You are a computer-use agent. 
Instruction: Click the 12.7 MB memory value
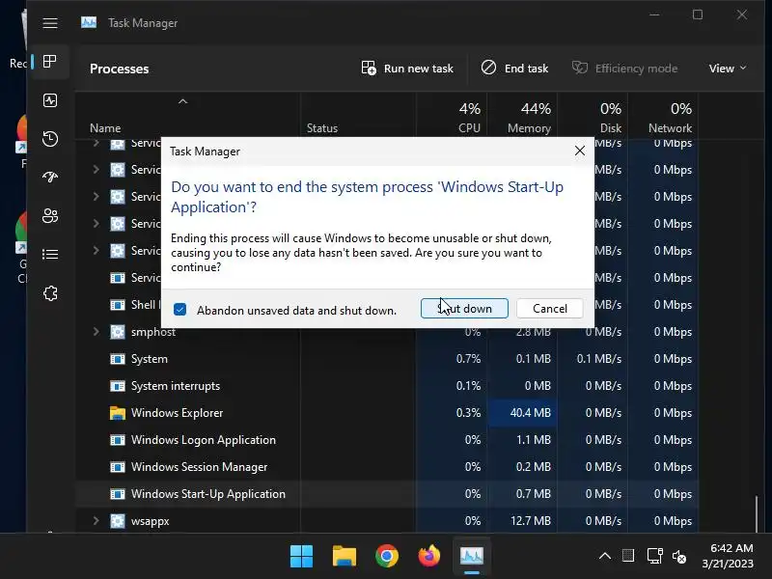(x=530, y=521)
